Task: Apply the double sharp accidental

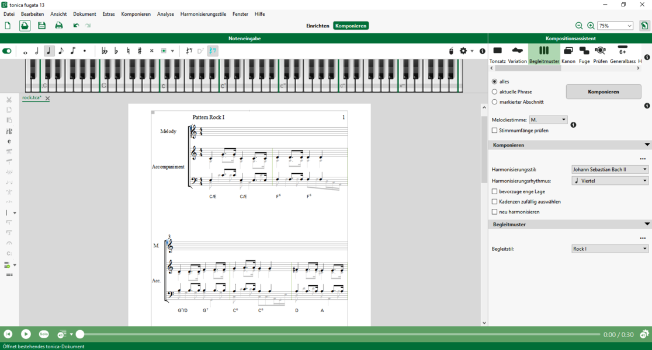Action: [x=152, y=51]
